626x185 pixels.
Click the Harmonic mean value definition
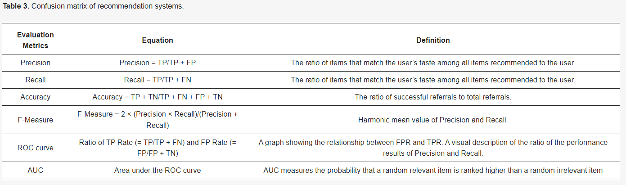point(433,120)
